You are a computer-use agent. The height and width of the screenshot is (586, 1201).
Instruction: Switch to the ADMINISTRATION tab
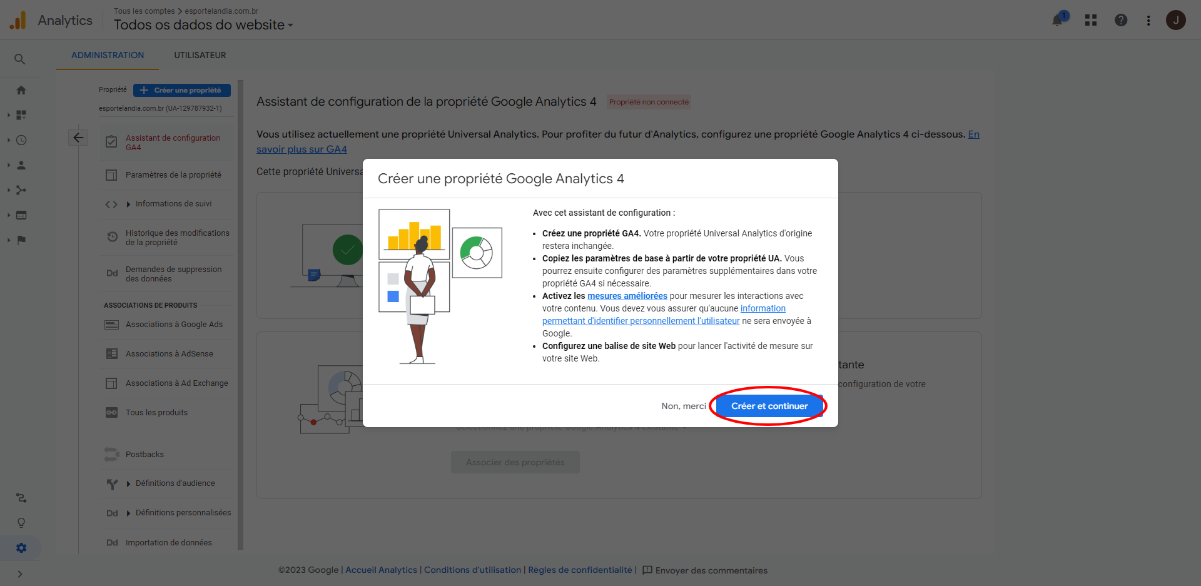pos(108,55)
